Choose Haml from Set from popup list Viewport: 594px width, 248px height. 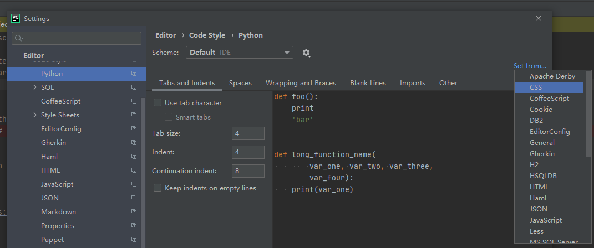[549, 198]
